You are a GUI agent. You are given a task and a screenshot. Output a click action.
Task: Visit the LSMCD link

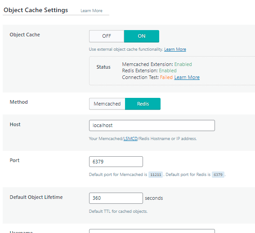pos(130,139)
